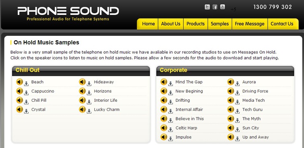Open the Facebook social icon
The height and width of the screenshot is (148, 304).
click(x=215, y=7)
